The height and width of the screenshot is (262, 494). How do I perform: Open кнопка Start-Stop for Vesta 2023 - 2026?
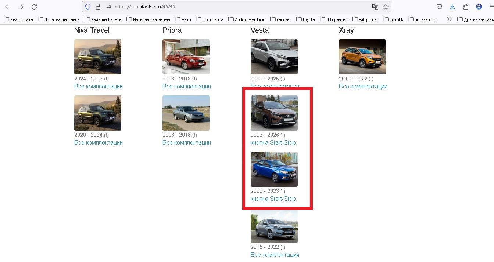click(273, 143)
